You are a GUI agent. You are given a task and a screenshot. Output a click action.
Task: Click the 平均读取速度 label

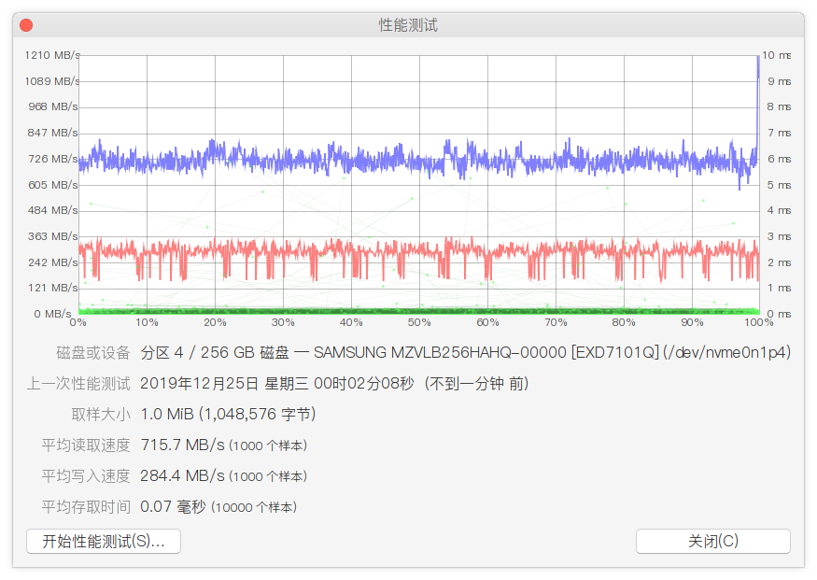pos(86,445)
